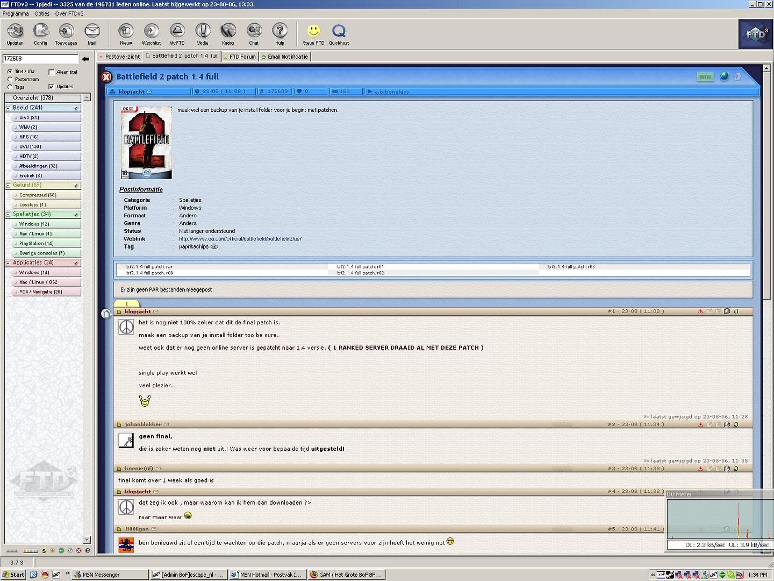The height and width of the screenshot is (581, 774).
Task: Open the Over FTDv3 menu
Action: point(69,13)
